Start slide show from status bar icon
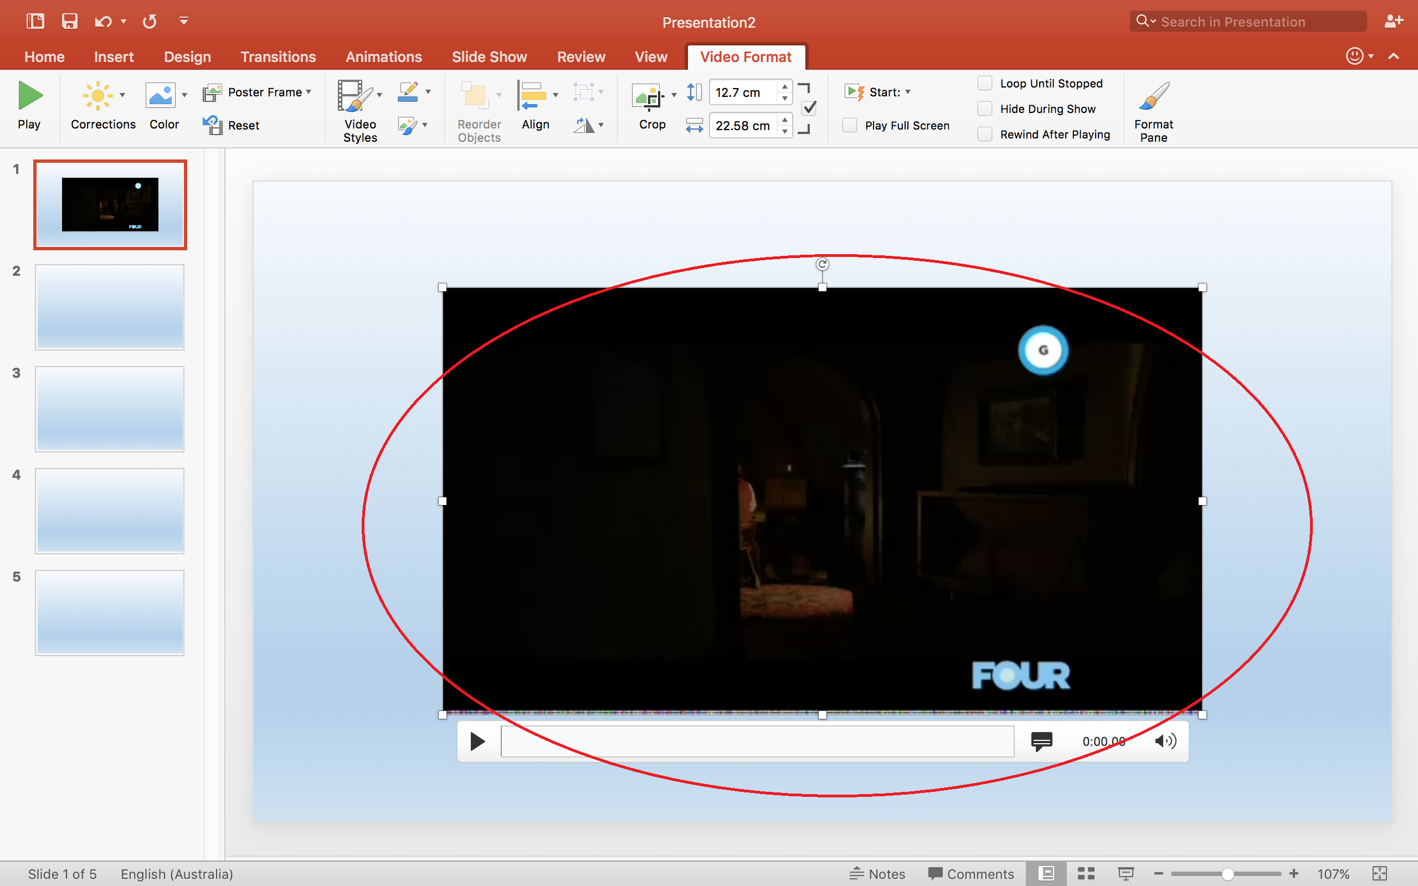The image size is (1418, 886). pos(1126,874)
